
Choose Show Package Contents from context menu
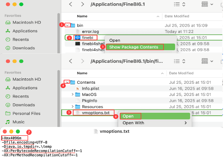pos(134,47)
